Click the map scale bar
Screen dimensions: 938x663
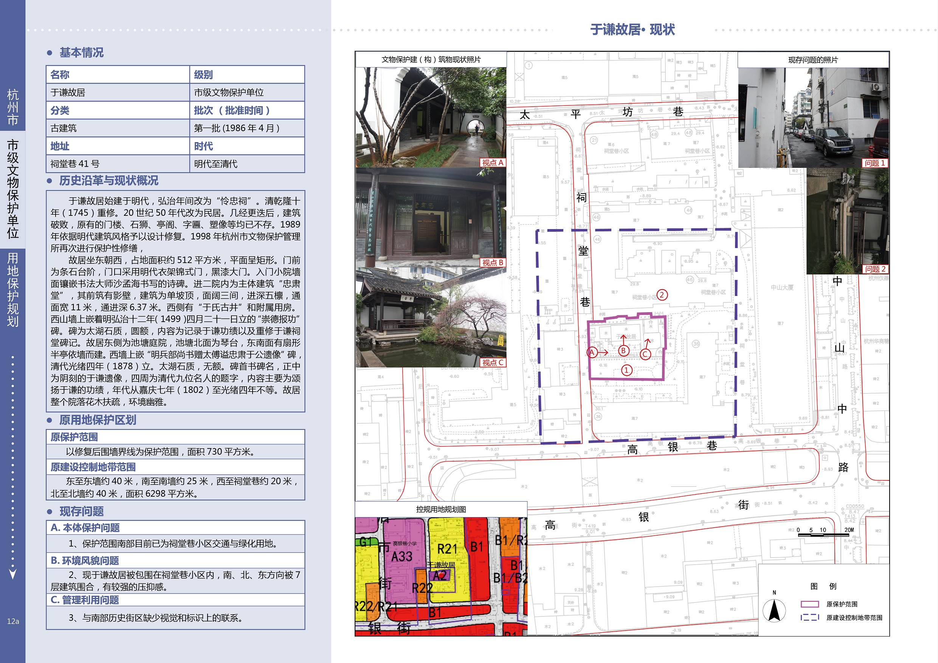pos(823,534)
